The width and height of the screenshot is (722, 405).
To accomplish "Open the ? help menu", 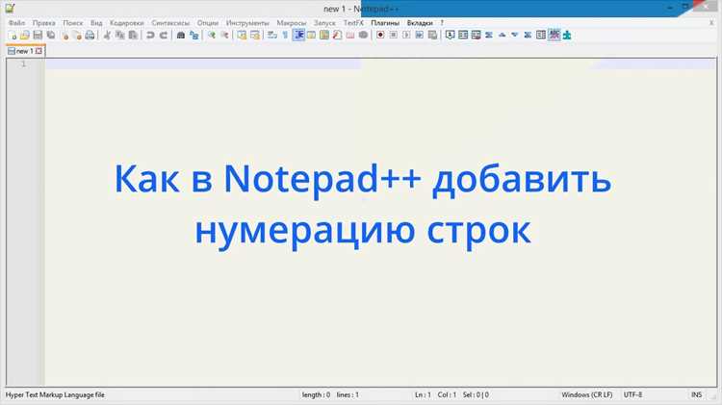I will pyautogui.click(x=442, y=22).
